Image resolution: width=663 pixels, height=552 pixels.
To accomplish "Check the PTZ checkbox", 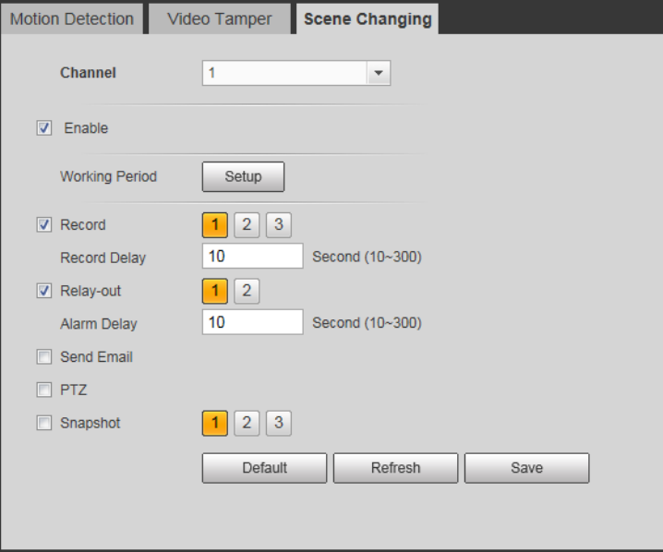I will coord(44,390).
